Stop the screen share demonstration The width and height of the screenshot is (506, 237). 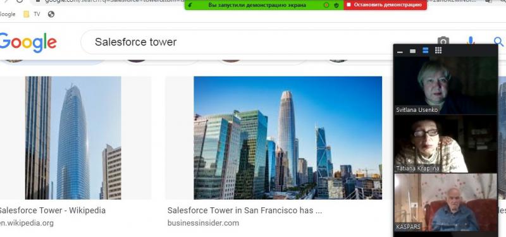tap(385, 5)
